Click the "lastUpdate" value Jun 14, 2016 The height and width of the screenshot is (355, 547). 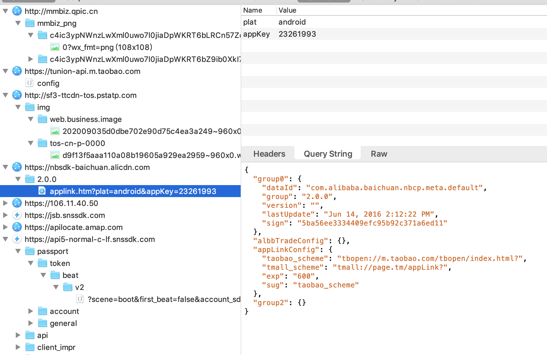(379, 214)
